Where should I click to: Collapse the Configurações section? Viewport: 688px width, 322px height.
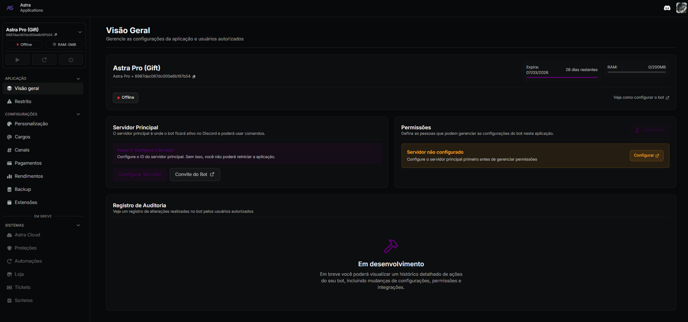click(78, 114)
